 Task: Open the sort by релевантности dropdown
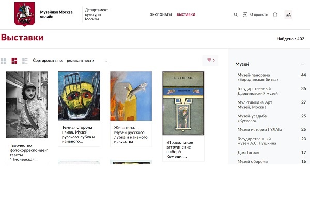[x=88, y=61]
